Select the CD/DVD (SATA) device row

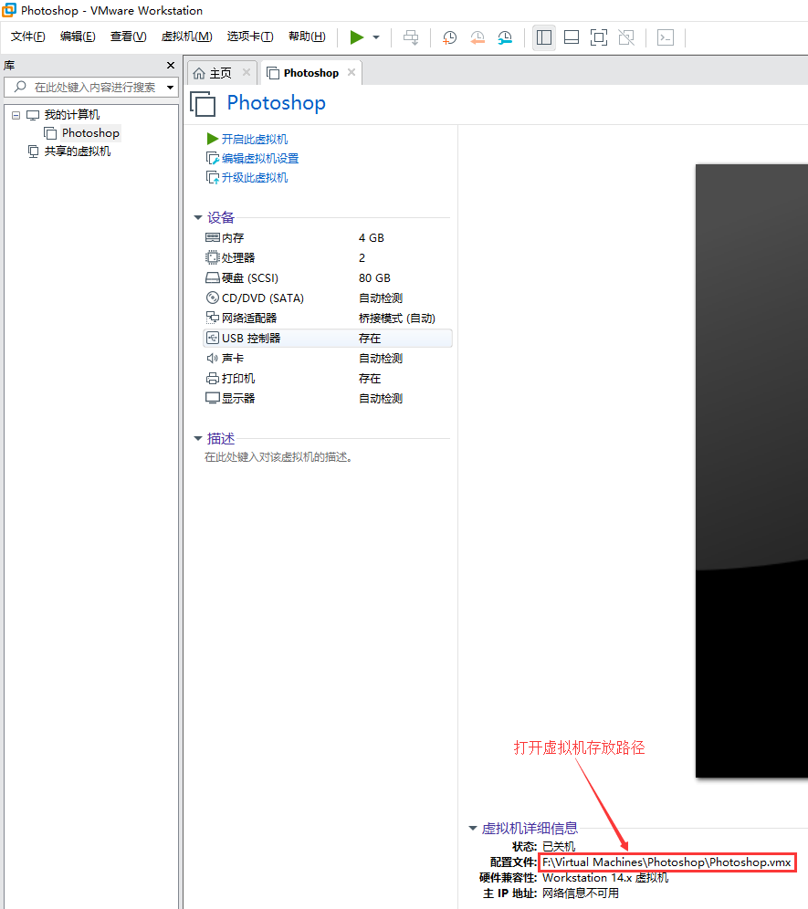(x=327, y=298)
